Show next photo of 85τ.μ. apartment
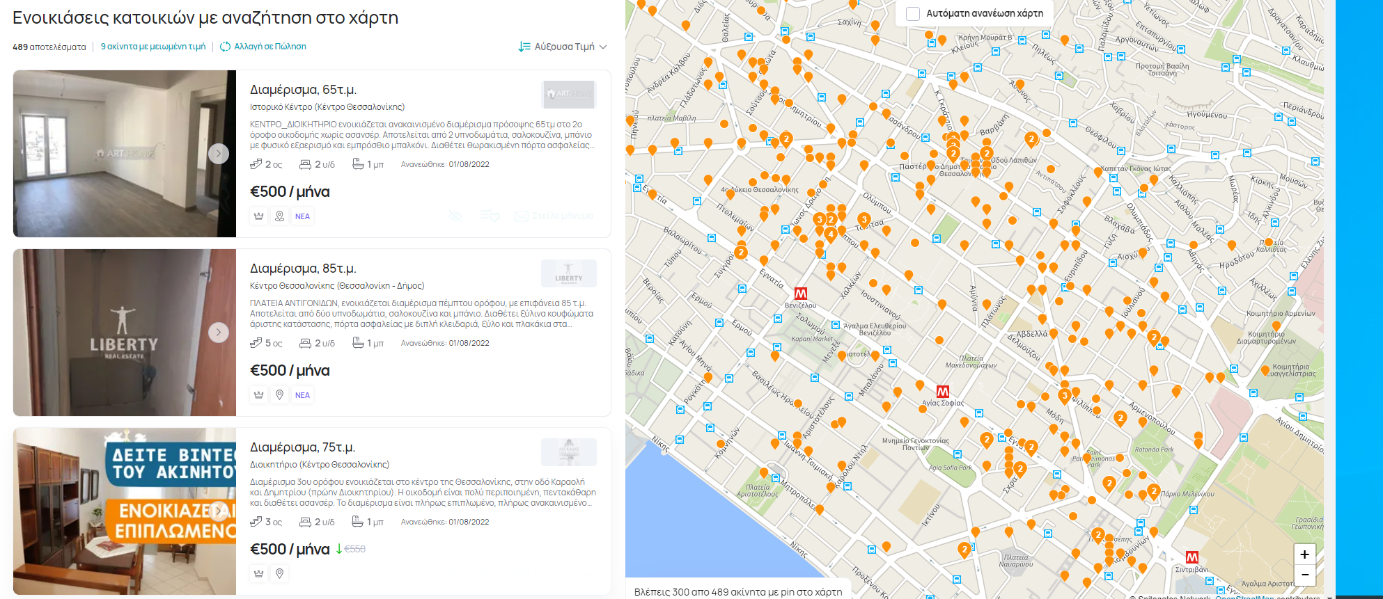The height and width of the screenshot is (599, 1383). pos(219,333)
